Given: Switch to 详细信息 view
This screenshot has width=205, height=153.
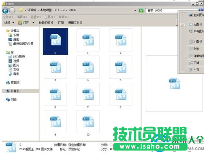Looking at the screenshot, I should tap(196, 56).
